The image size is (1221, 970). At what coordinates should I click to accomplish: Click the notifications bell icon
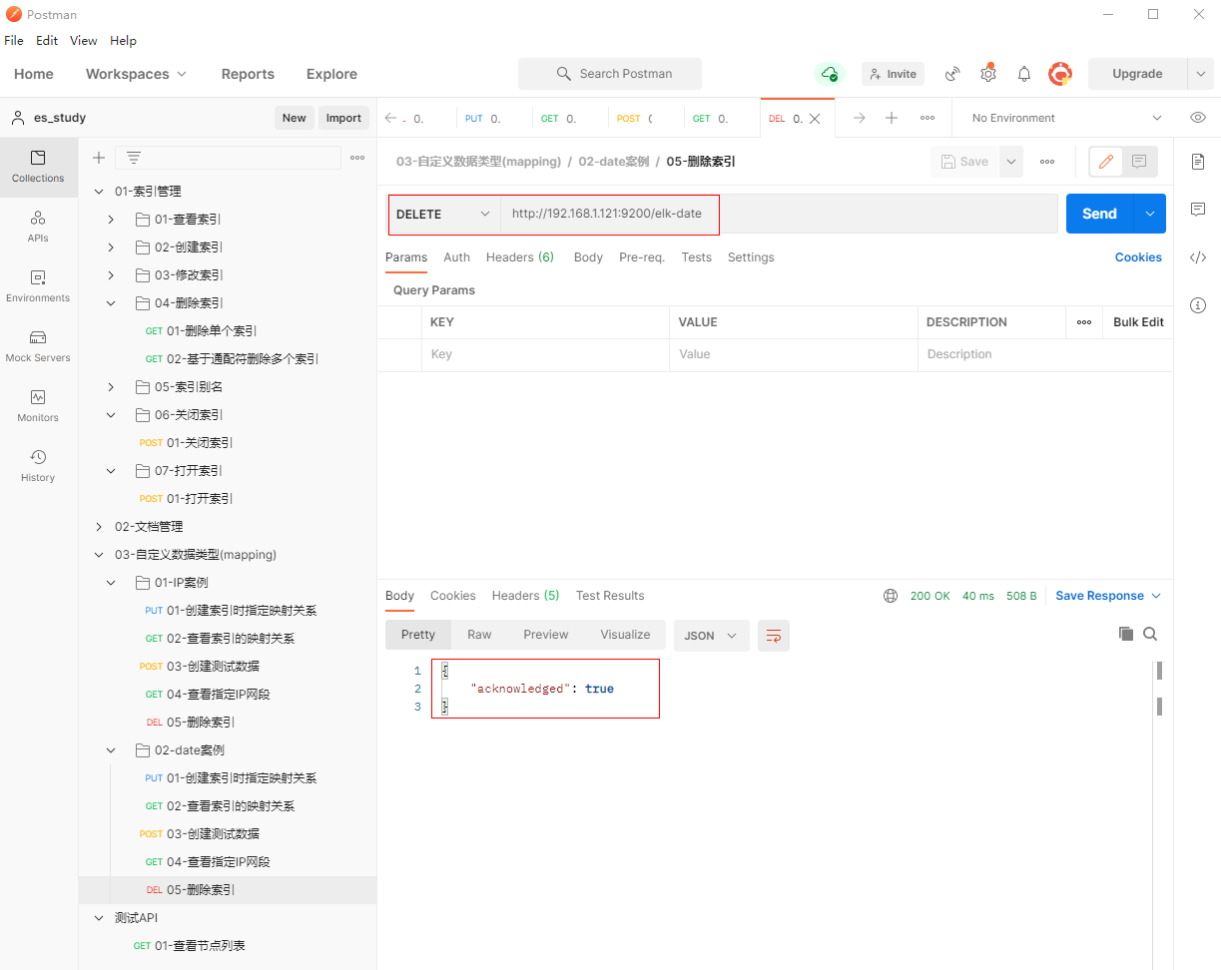coord(1023,74)
